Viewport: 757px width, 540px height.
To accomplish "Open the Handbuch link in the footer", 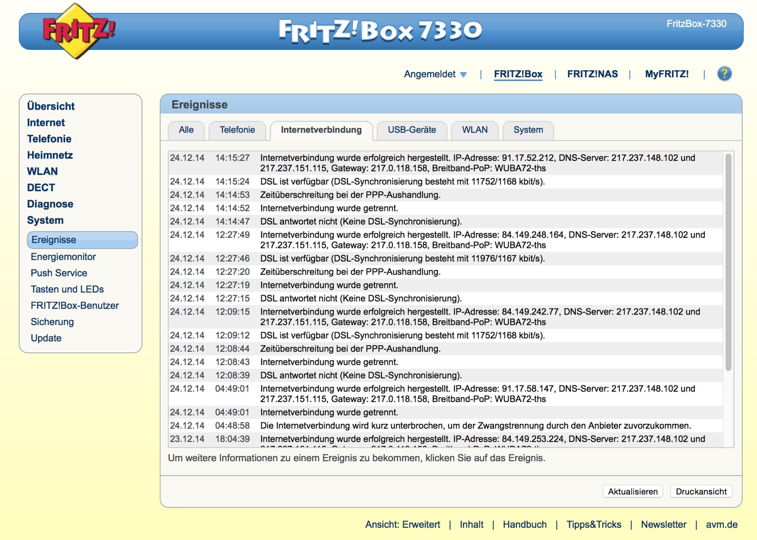I will click(x=524, y=524).
